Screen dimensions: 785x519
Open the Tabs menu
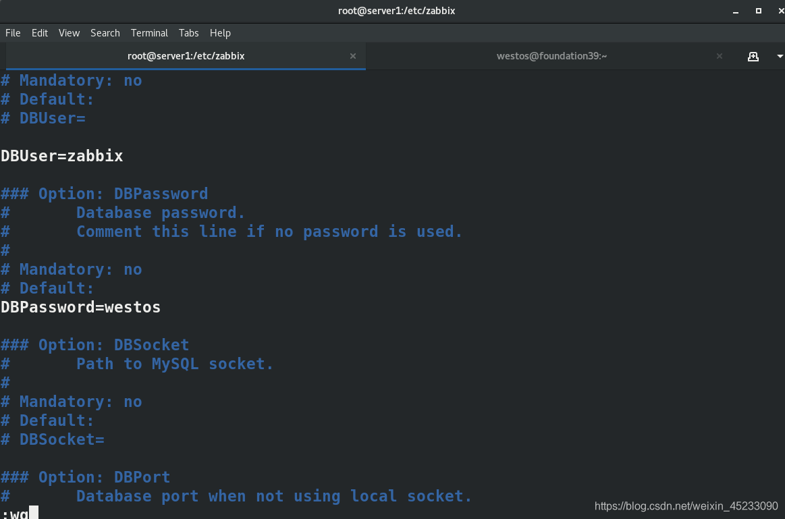189,33
